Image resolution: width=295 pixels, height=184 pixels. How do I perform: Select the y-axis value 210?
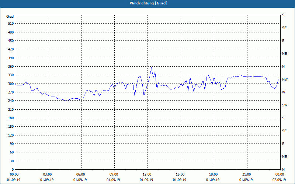(x=11, y=109)
